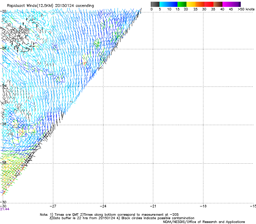Image resolution: width=256 pixels, height=224 pixels.
Task: Click the 'NOAA/NESDIS/Office of Research and Applications' credit
Action: coord(204,222)
